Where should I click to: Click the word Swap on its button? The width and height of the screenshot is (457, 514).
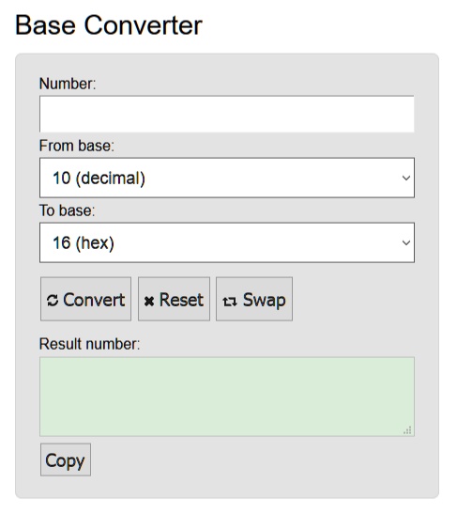[x=265, y=301]
